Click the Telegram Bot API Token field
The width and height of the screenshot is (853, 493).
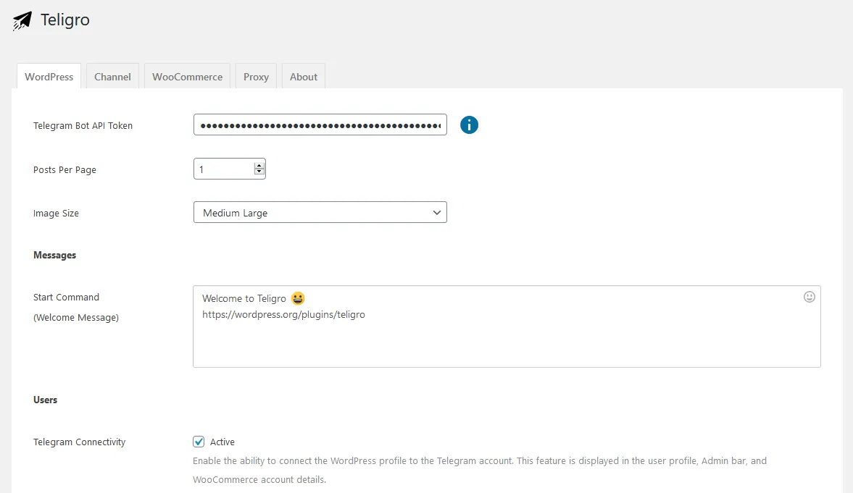320,125
